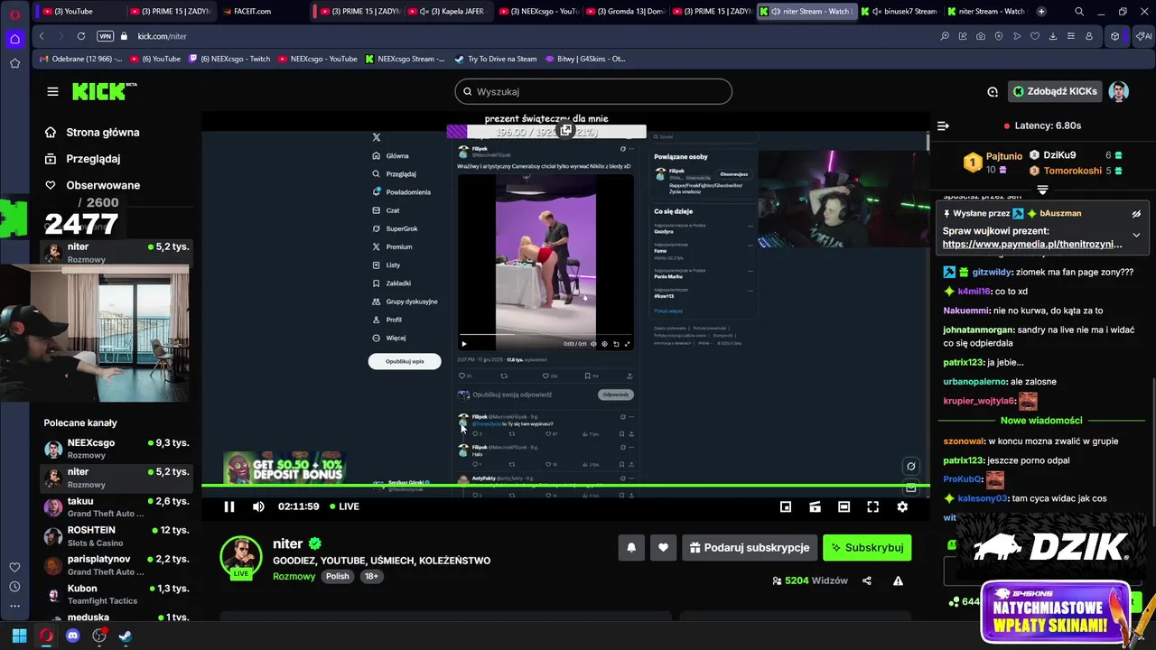Open Strona główna in sidebar

click(x=102, y=132)
